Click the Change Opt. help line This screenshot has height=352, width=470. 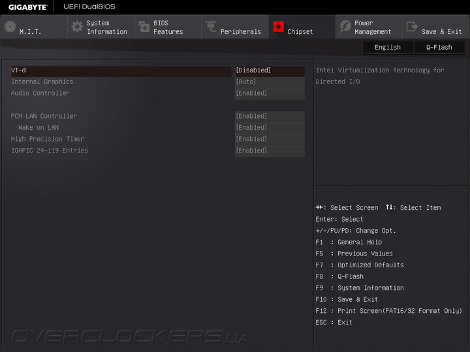356,231
